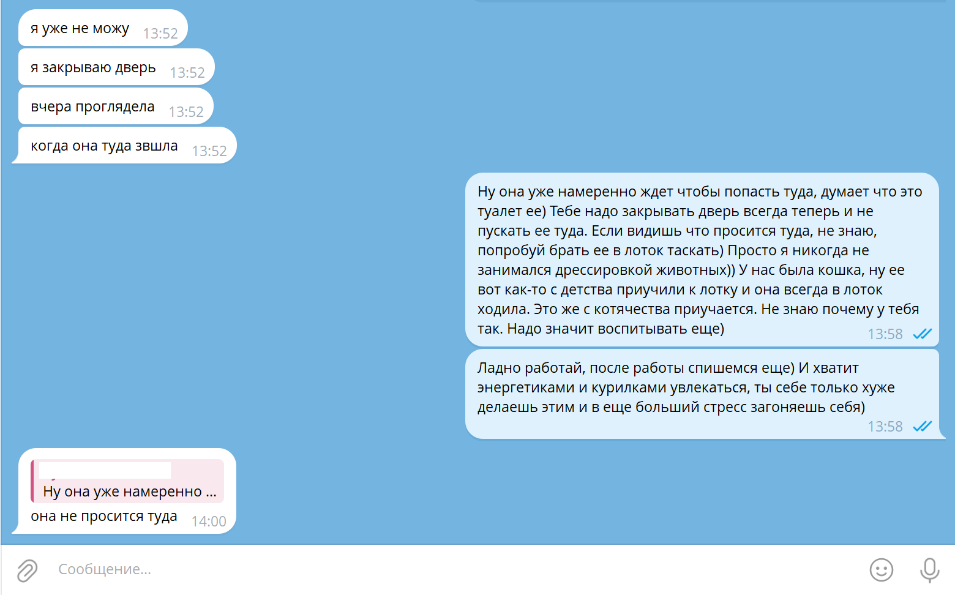Click read check marks on 'Ладно работай' message
The width and height of the screenshot is (955, 595).
click(922, 427)
